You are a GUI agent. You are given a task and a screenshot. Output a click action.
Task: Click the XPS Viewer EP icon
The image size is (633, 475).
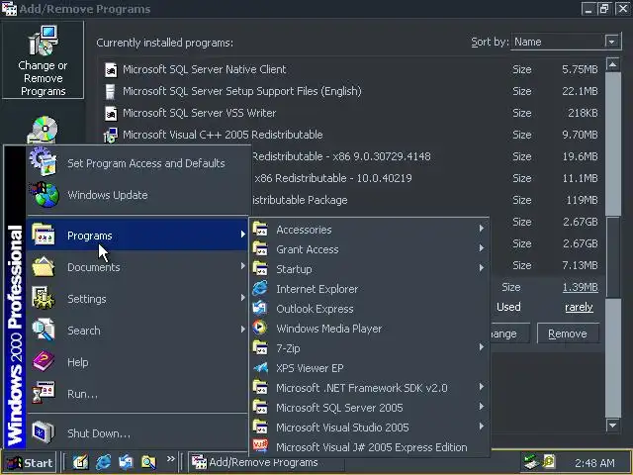click(260, 367)
